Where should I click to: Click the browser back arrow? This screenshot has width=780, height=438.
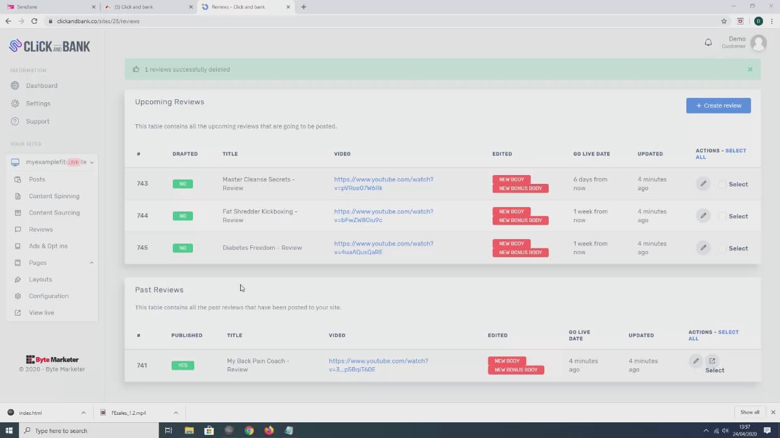point(8,21)
